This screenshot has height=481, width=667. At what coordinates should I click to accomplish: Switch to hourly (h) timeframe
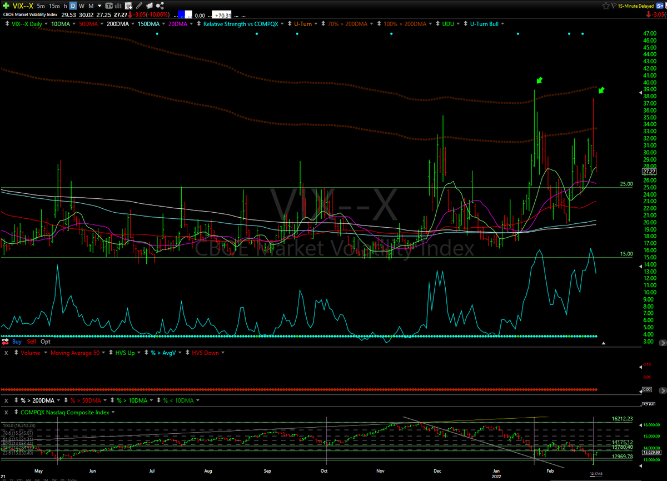point(66,6)
